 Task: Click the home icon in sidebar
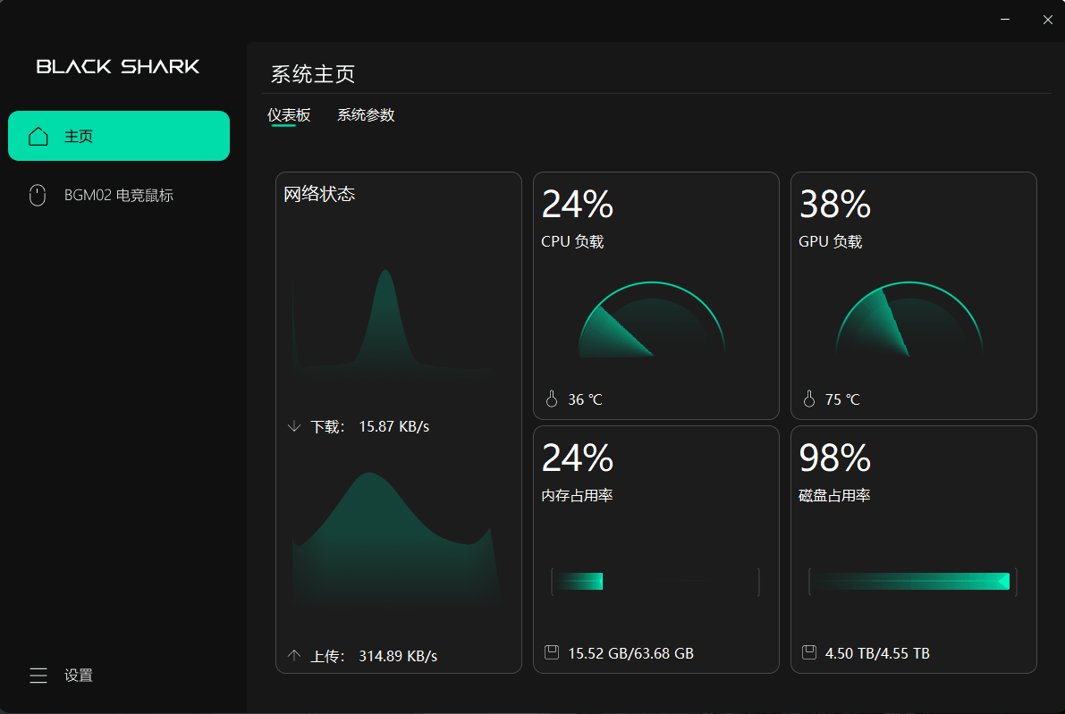(x=38, y=137)
